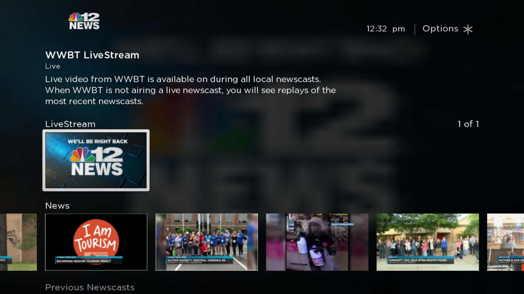The height and width of the screenshot is (294, 524).
Task: Open the I Am Tourism news story
Action: [x=96, y=242]
